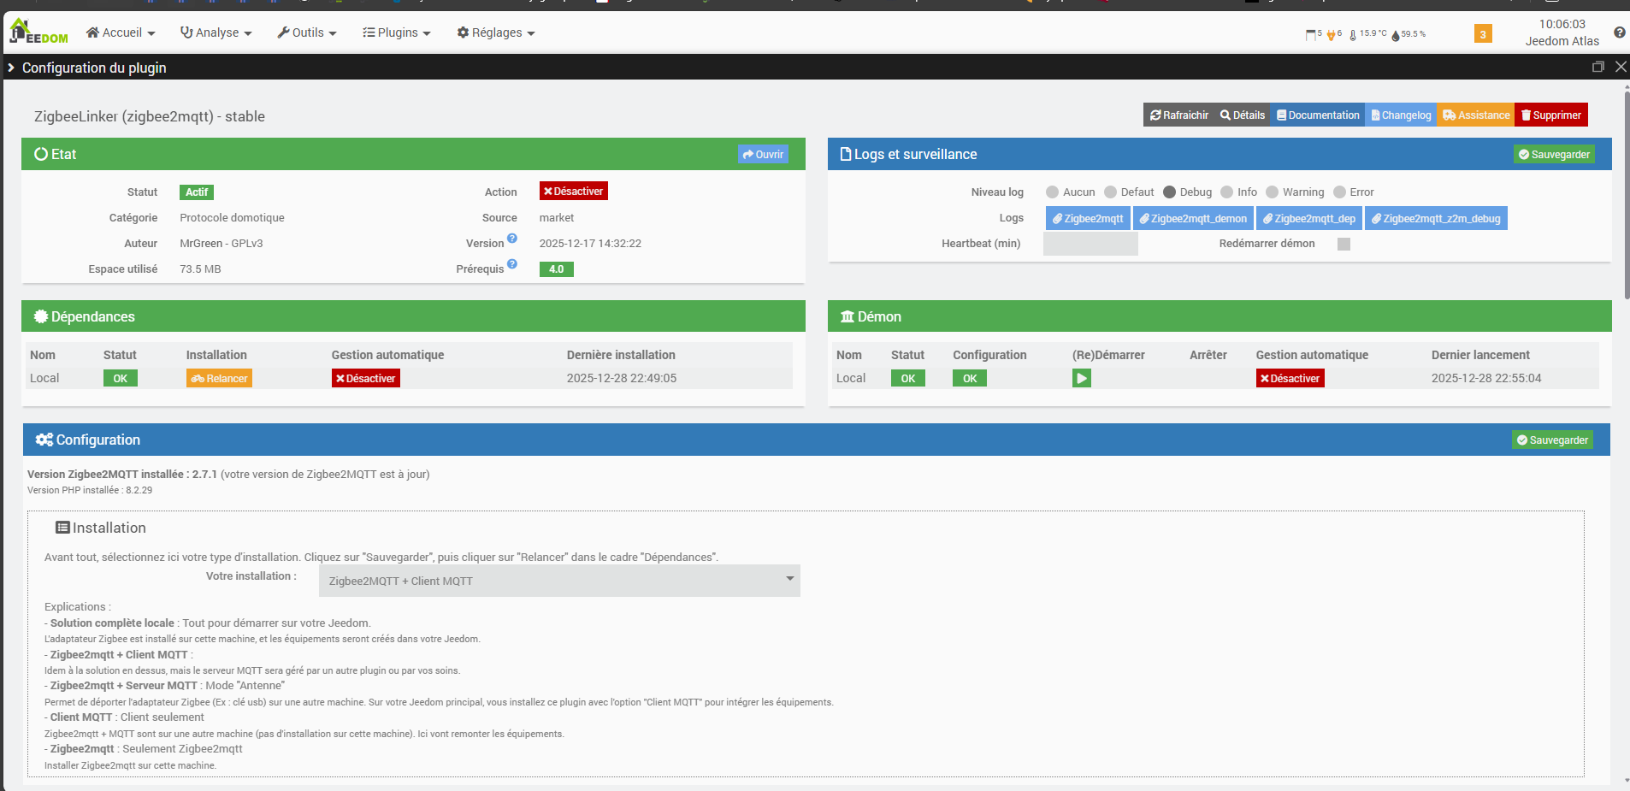Click Relancer to reinstall dependencies
This screenshot has width=1630, height=791.
pyautogui.click(x=219, y=378)
